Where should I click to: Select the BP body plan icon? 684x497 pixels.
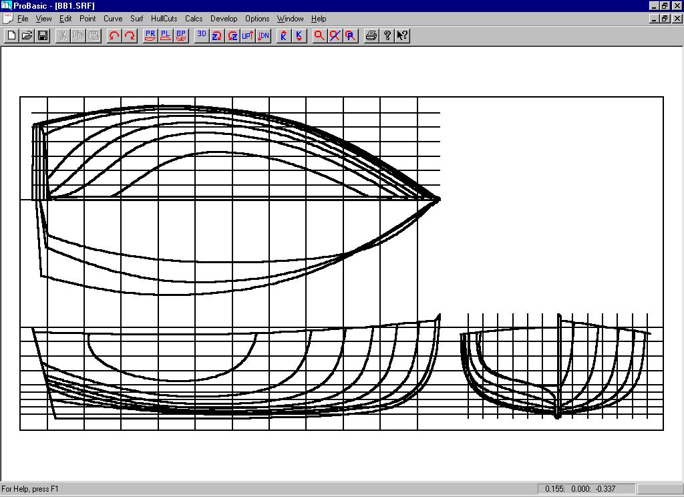[182, 36]
